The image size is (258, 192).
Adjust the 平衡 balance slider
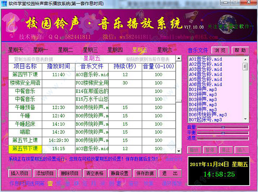[x=223, y=133]
